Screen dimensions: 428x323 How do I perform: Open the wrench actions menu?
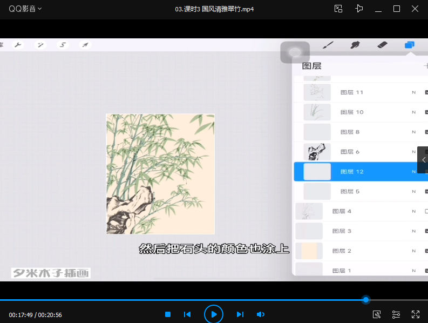18,45
